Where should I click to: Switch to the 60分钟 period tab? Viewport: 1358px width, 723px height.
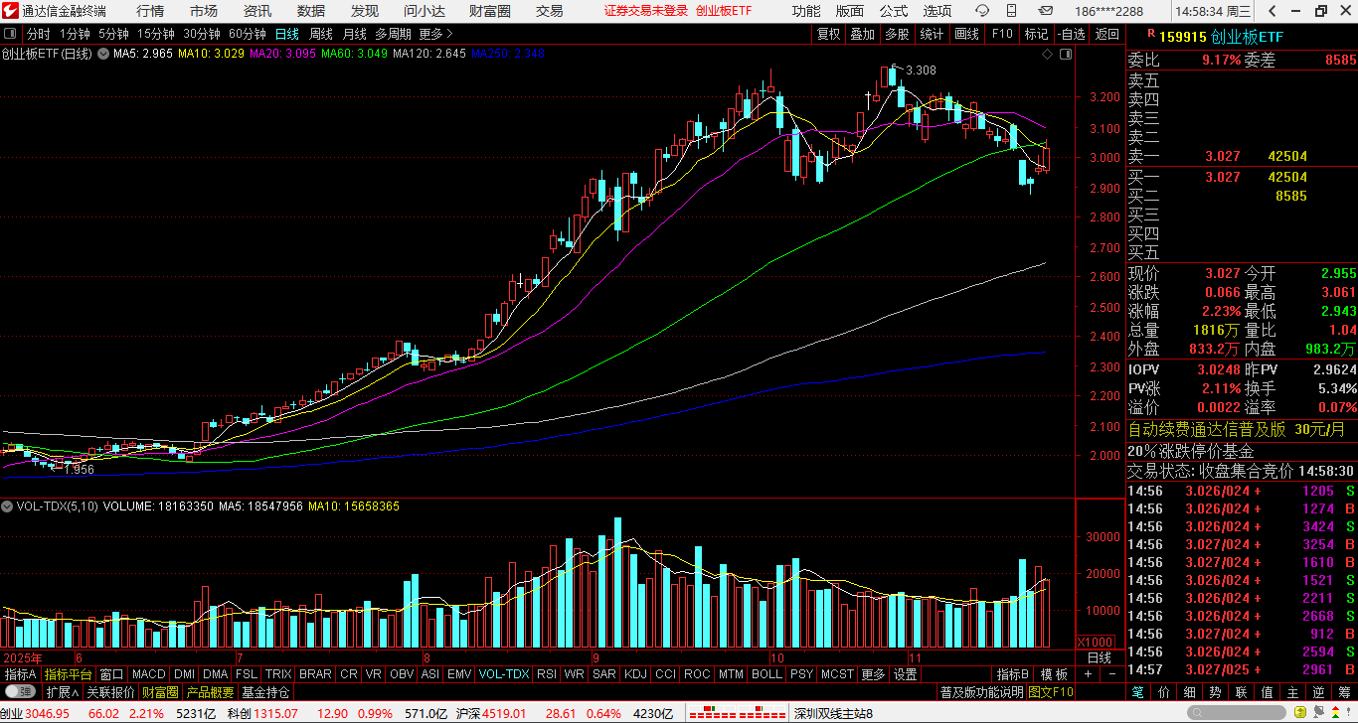click(x=247, y=34)
